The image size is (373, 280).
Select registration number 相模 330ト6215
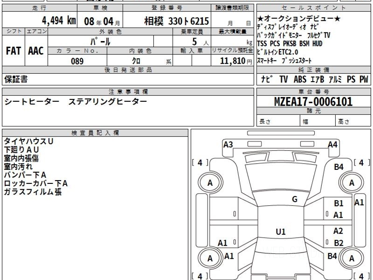pyautogui.click(x=176, y=21)
